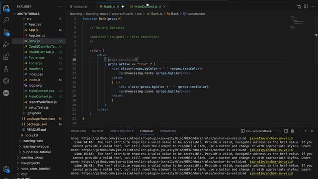Expand the node_cron_tutorial folder
This screenshot has width=318, height=179.
click(35, 169)
